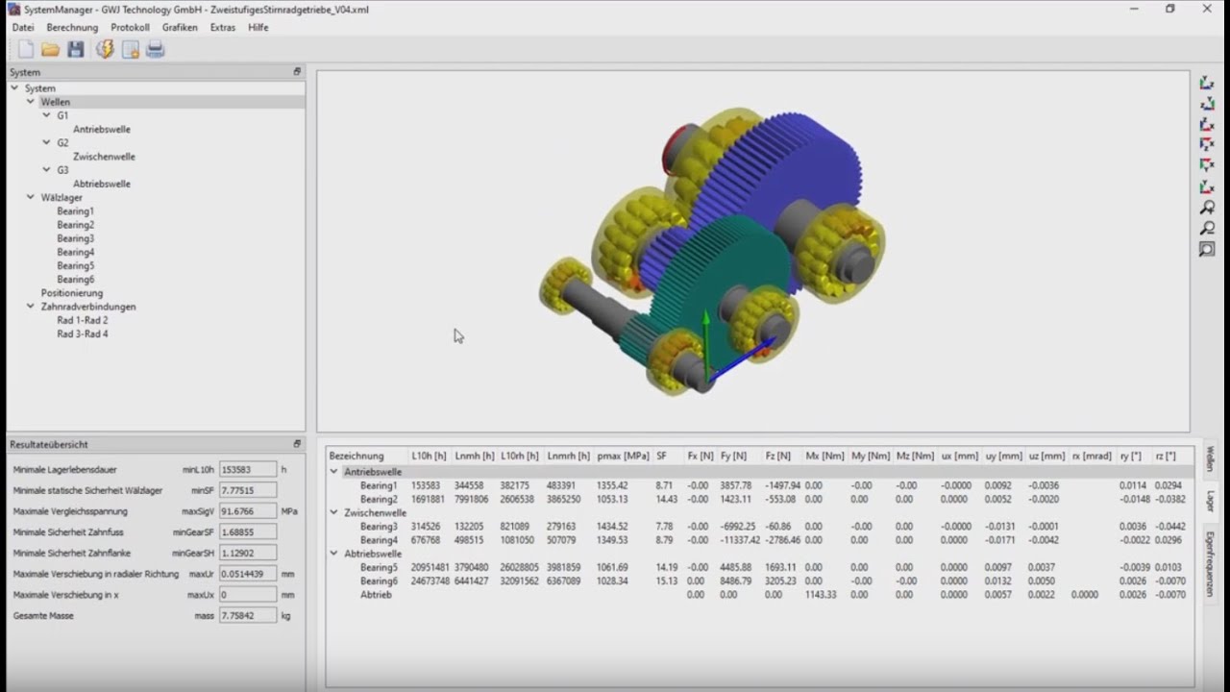Switch to the vertical Wellen tab
Screen dimensions: 1230x692
(x=1210, y=459)
